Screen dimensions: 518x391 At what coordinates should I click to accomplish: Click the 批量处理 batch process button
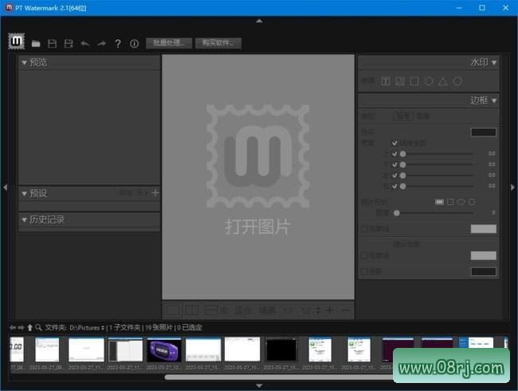(x=169, y=43)
